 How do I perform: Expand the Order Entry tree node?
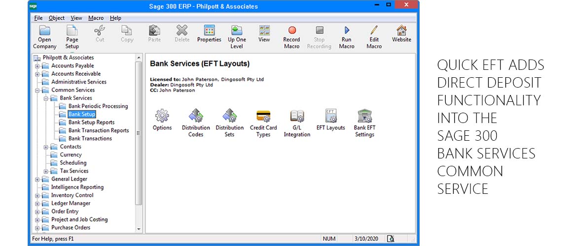(37, 212)
